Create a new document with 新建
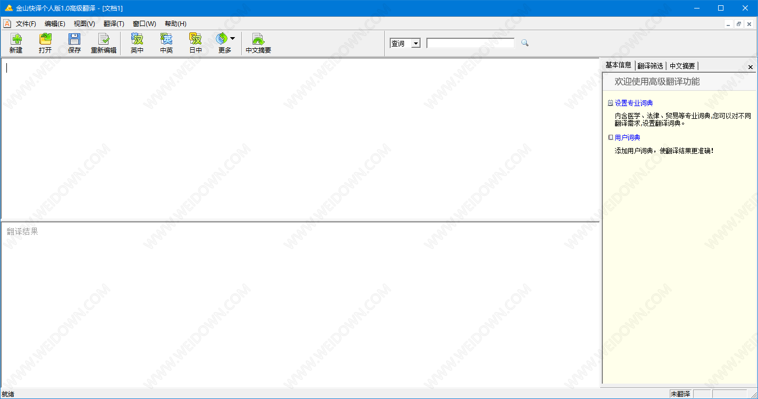The width and height of the screenshot is (758, 399). pyautogui.click(x=16, y=44)
